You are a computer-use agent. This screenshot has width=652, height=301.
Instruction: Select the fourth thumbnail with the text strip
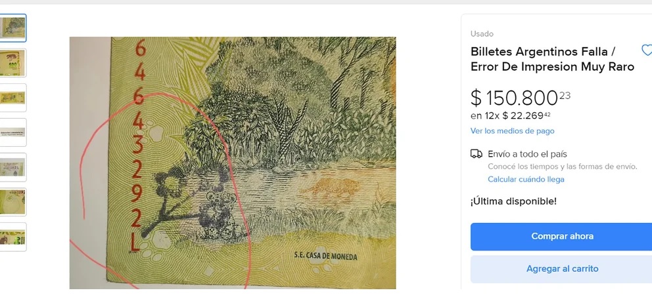pyautogui.click(x=13, y=132)
